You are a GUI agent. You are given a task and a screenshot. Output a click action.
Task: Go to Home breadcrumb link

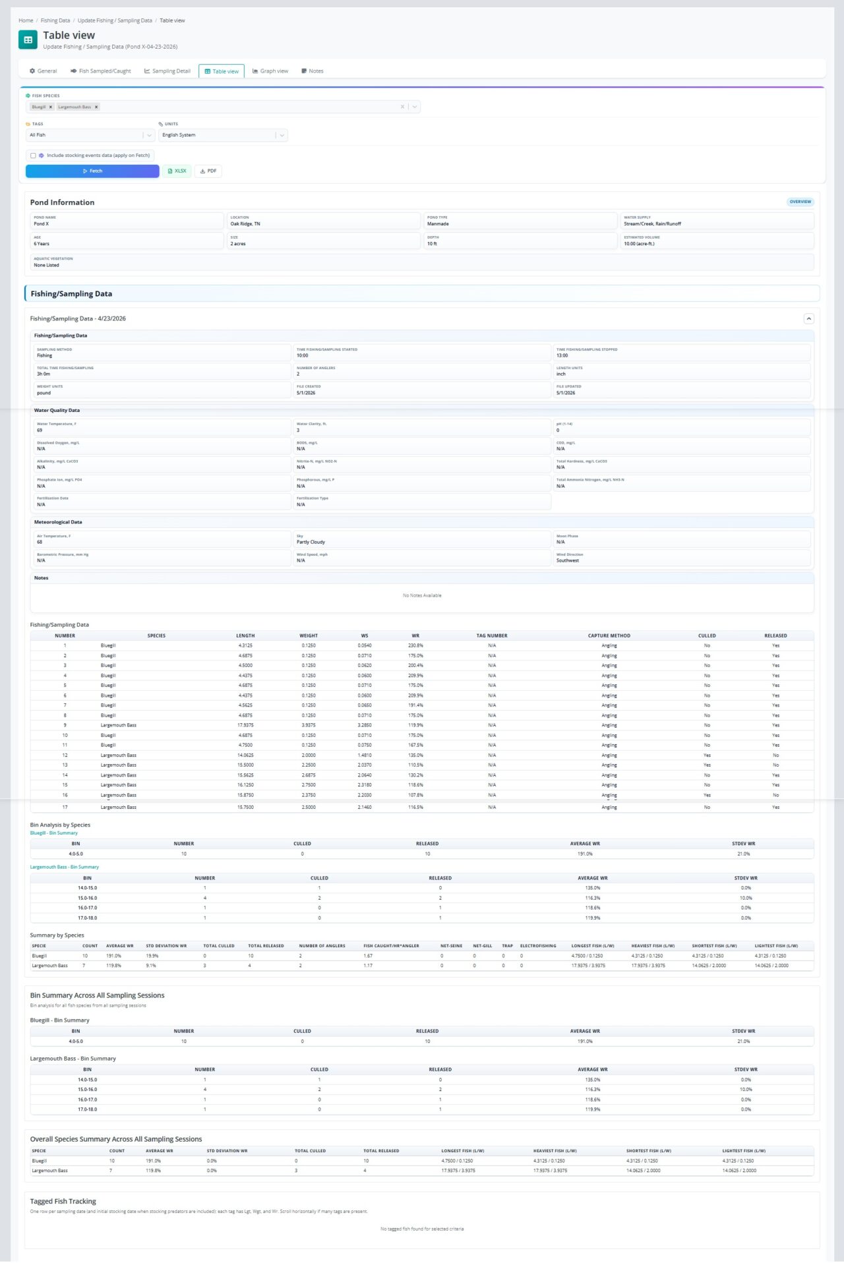[26, 20]
